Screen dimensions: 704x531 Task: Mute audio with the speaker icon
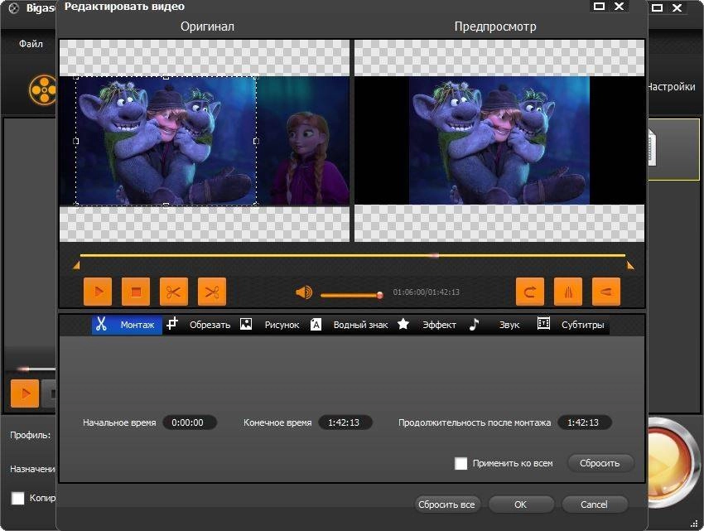point(304,292)
